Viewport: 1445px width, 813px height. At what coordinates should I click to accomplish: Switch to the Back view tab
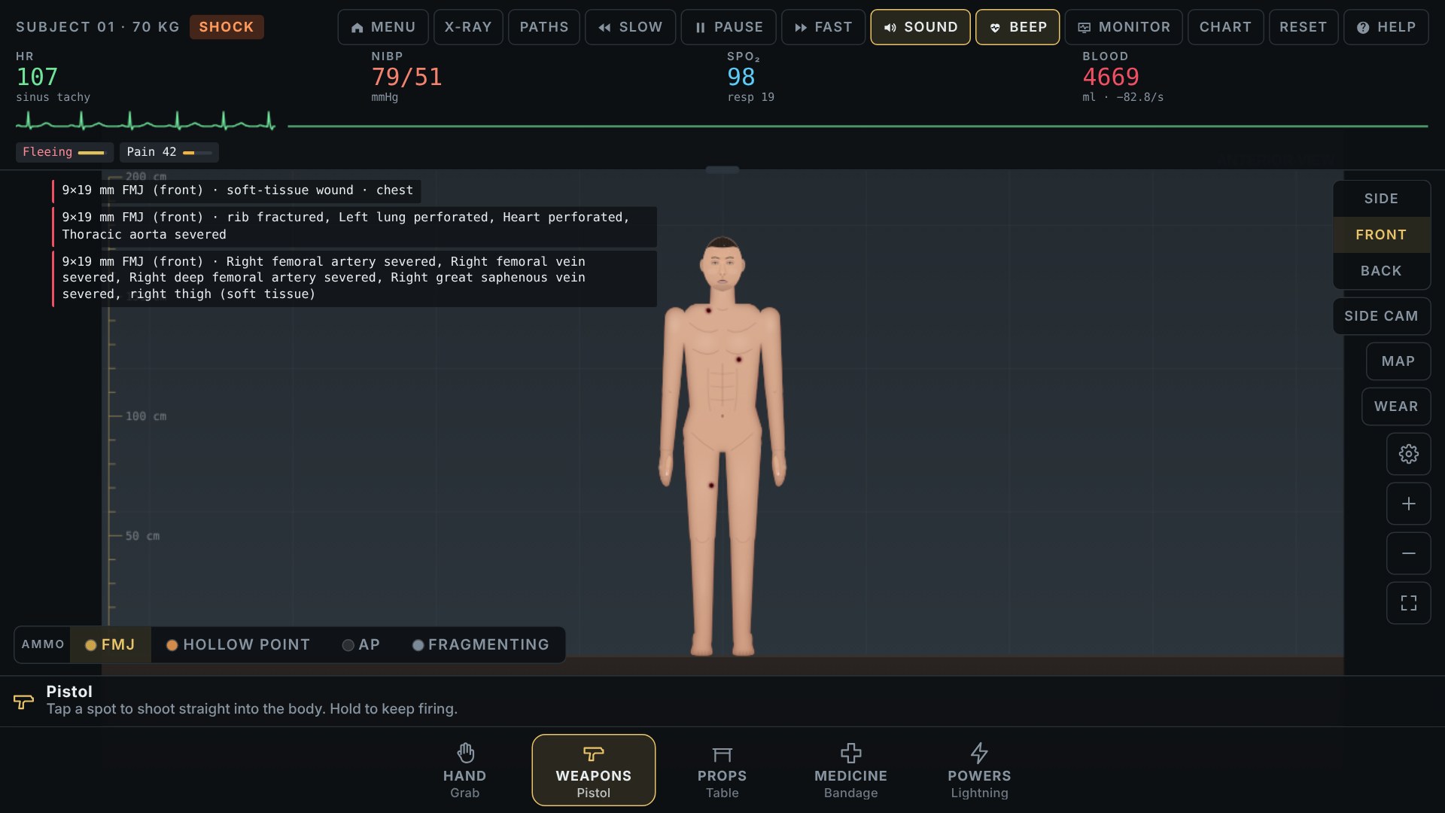1381,271
